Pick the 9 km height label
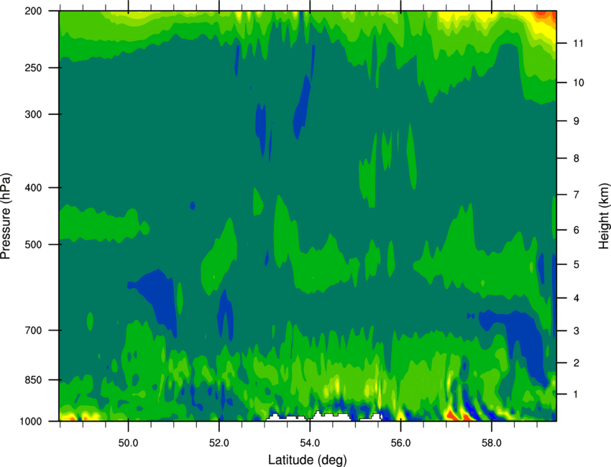This screenshot has width=611, height=467. point(576,121)
